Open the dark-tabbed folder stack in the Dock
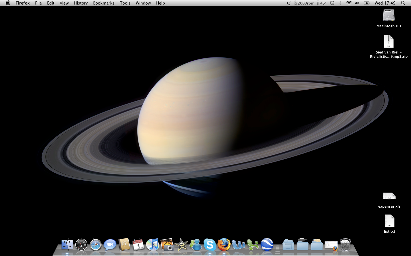411x256 pixels. [x=303, y=245]
